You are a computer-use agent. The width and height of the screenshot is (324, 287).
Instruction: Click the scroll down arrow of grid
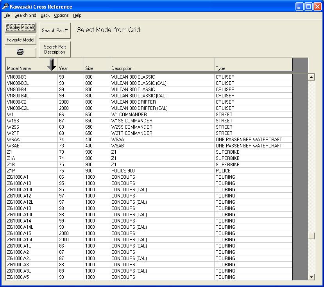point(311,277)
